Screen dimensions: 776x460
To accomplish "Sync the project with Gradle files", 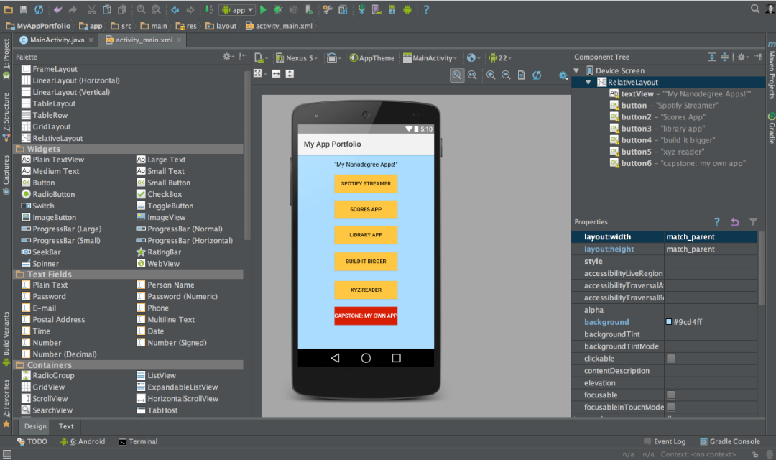I will coord(363,9).
